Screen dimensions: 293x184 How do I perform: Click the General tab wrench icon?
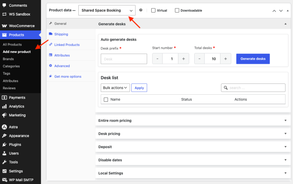click(50, 23)
